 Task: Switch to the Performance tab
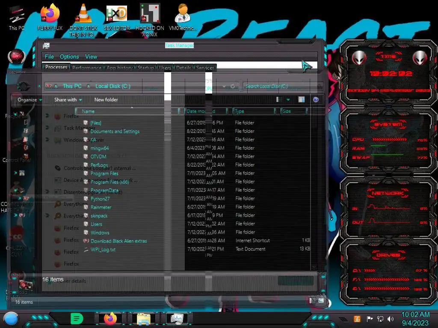click(87, 67)
